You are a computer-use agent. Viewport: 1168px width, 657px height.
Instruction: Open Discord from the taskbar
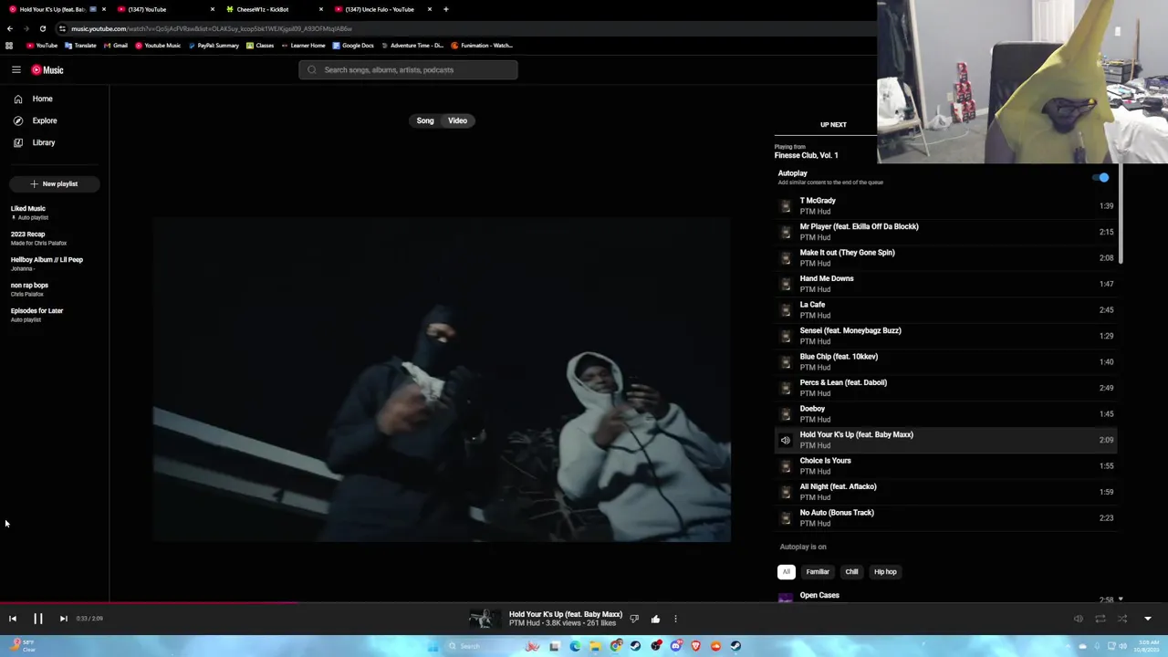(676, 646)
